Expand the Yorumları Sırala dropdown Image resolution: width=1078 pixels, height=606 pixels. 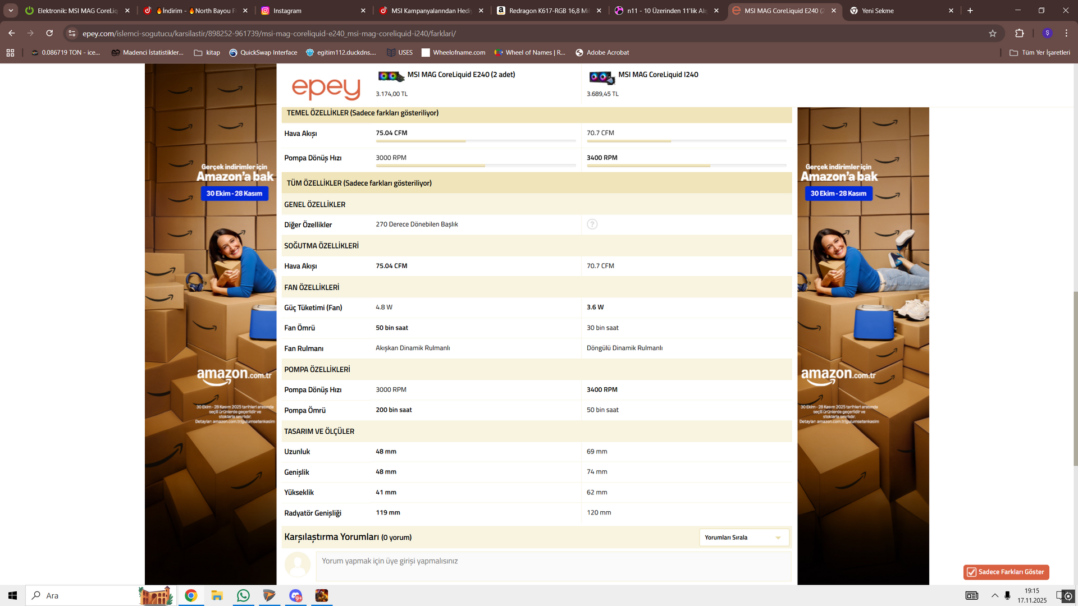pos(743,538)
